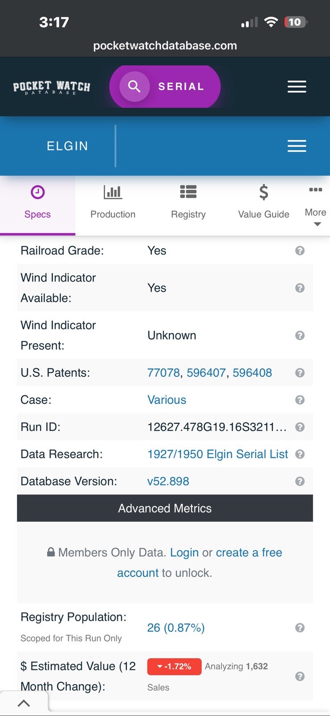
Task: Tap the pocketwatchdatabase.com address bar
Action: tap(165, 46)
